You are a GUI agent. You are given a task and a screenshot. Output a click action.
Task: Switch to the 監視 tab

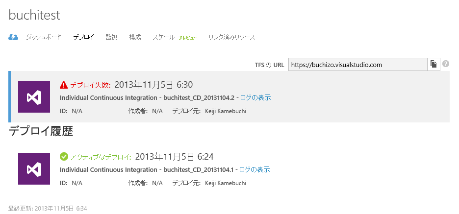(x=111, y=37)
